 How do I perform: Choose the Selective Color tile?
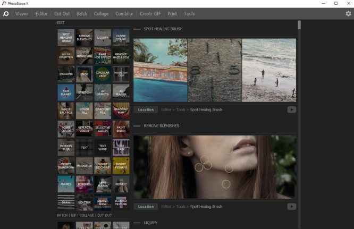click(x=103, y=129)
